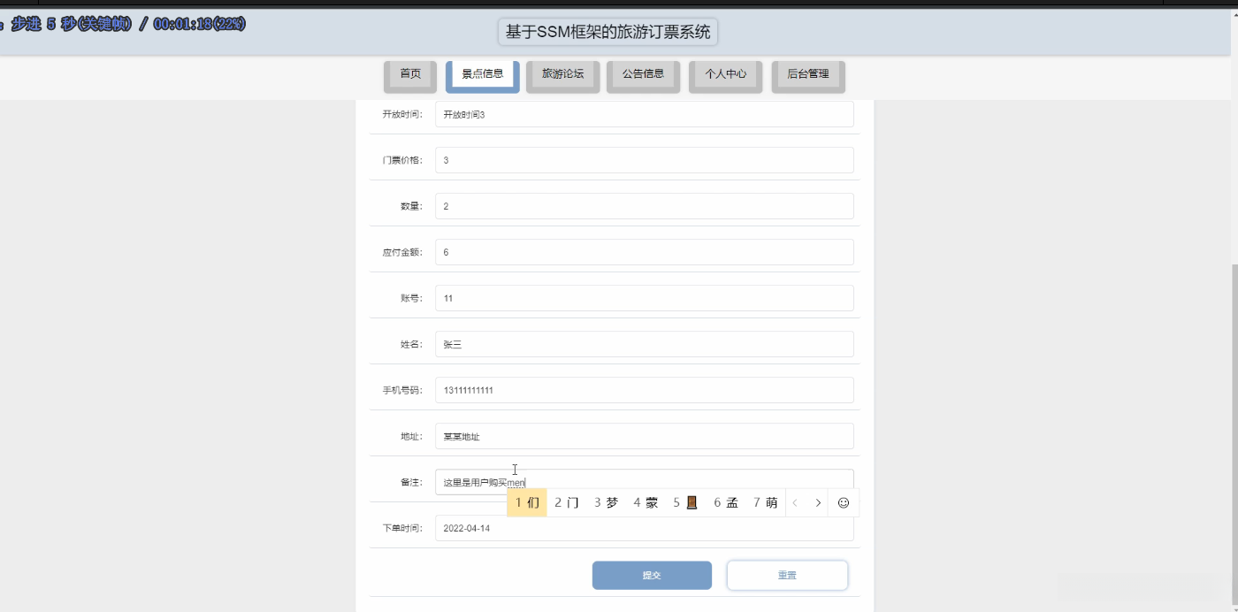Click the system title 基于SSM框架的旅游订票系统
Image resolution: width=1238 pixels, height=612 pixels.
(608, 32)
